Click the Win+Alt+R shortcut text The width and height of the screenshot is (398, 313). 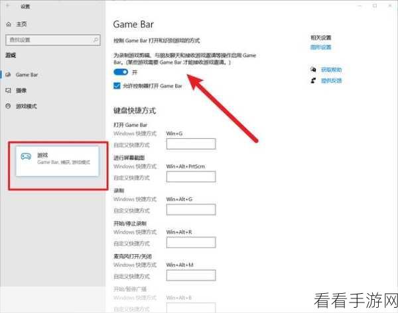click(179, 232)
